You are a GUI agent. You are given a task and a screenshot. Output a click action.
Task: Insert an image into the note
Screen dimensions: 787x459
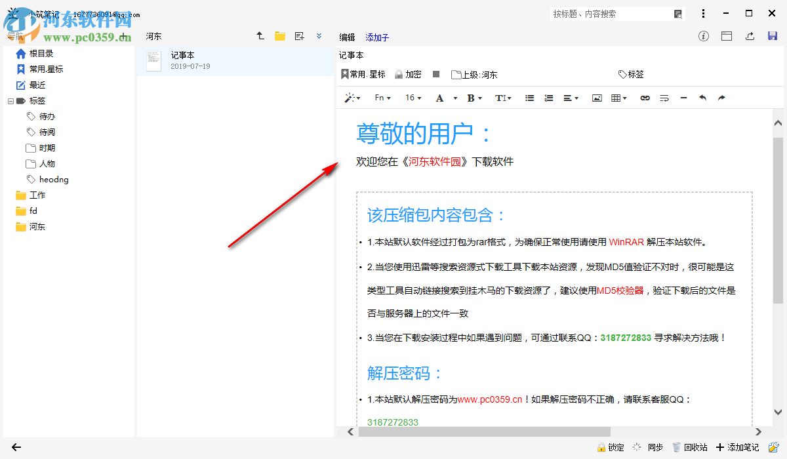click(597, 98)
